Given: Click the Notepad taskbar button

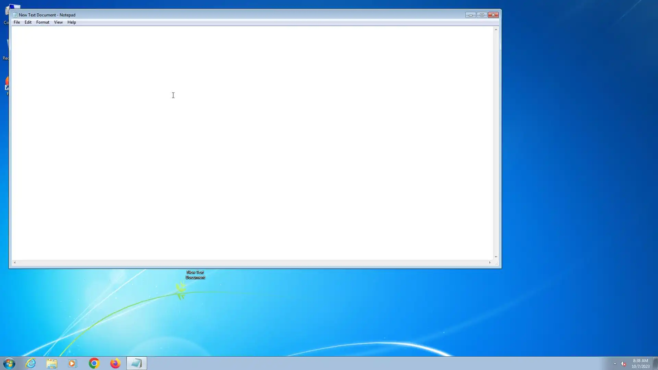Looking at the screenshot, I should click(137, 363).
